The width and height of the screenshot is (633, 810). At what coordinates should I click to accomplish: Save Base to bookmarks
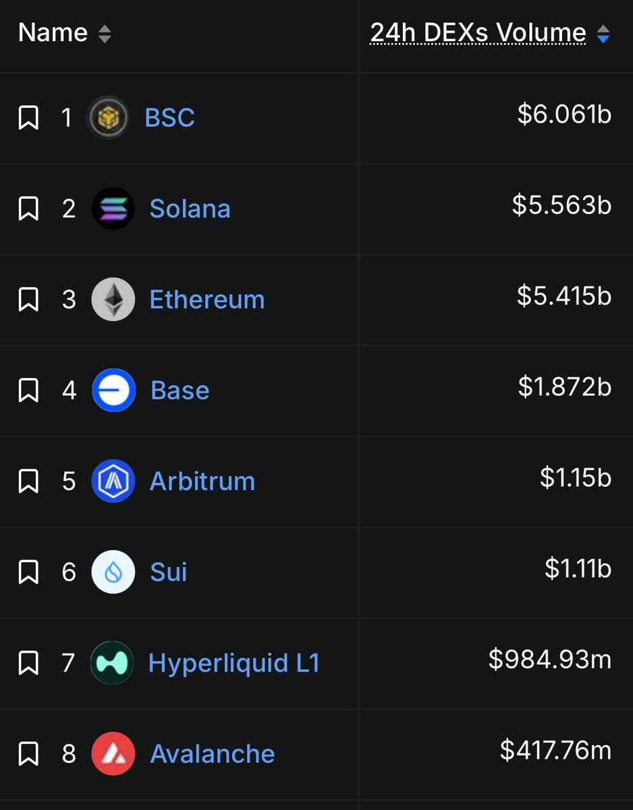pos(28,390)
